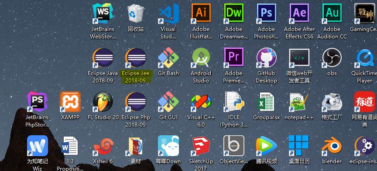Select the Group.xlsx file
Viewport: 377px width, 171px height.
(x=267, y=102)
